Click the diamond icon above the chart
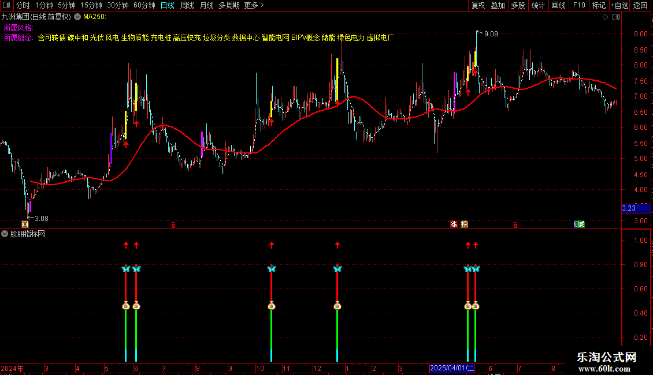This screenshot has width=653, height=375. pos(605,17)
